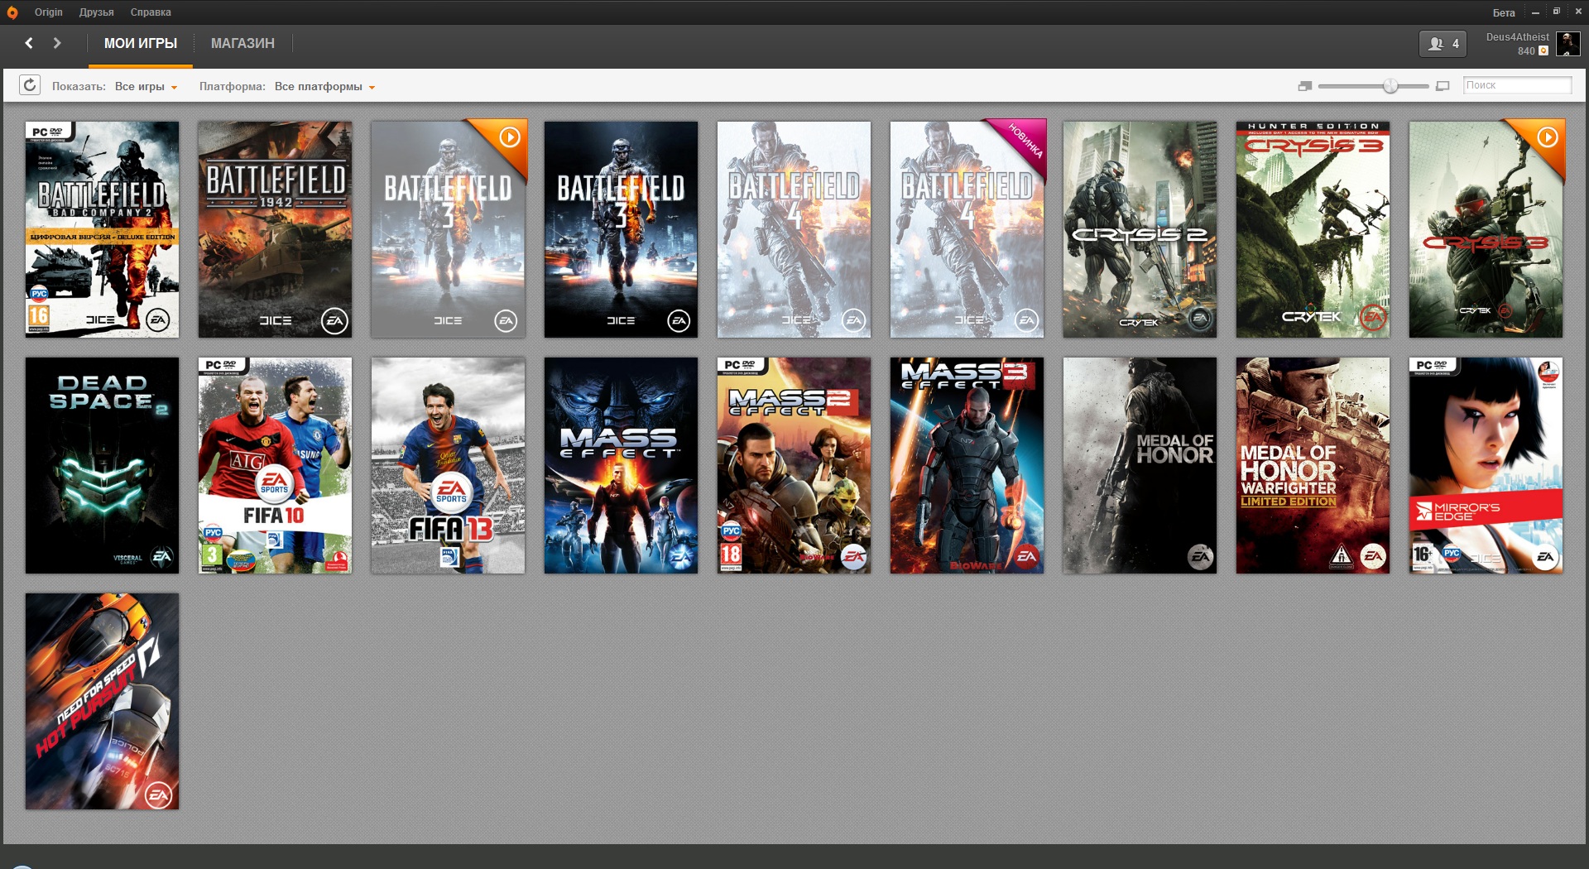
Task: Select the Mirror's Edge cover
Action: (x=1486, y=465)
